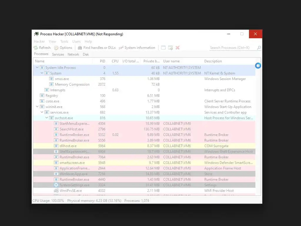Collapse the services.exe node
Viewport: 301px width, 226px height.
pyautogui.click(x=42, y=112)
